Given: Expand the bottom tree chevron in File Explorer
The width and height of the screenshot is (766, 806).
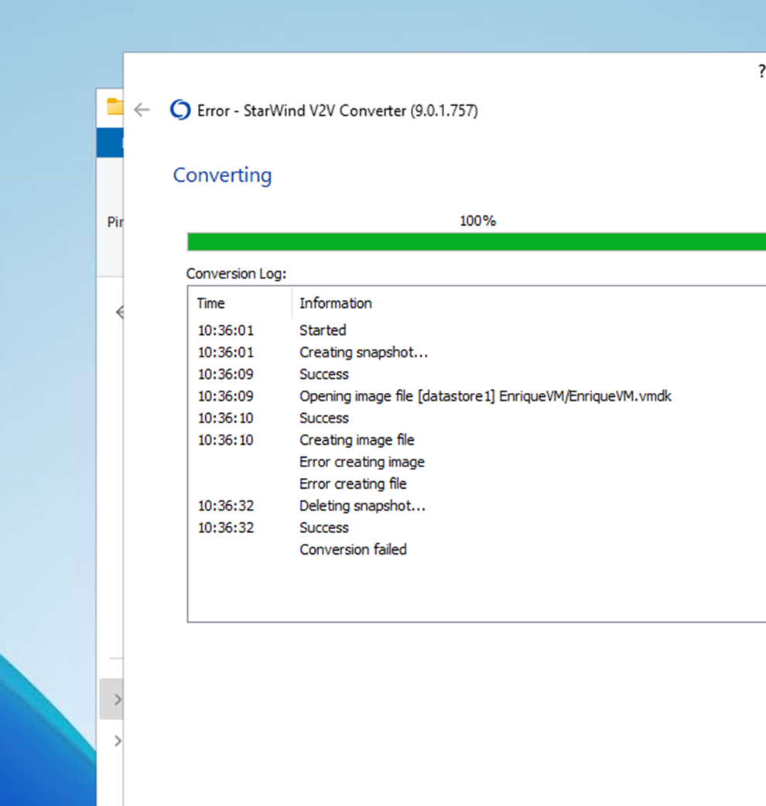Looking at the screenshot, I should point(117,741).
